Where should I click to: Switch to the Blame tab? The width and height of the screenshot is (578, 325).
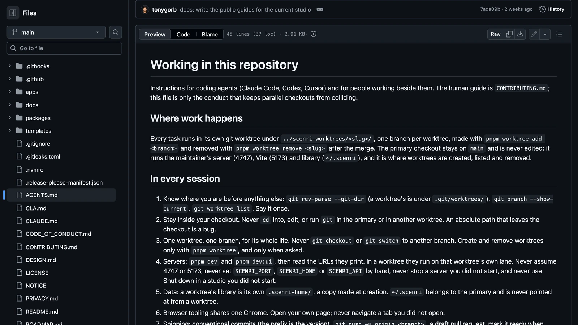(210, 34)
